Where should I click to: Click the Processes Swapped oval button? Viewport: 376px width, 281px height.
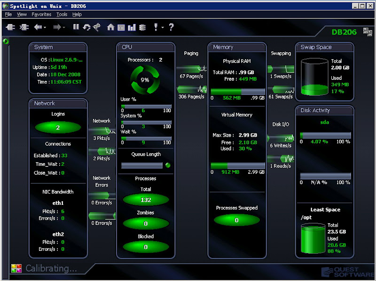click(237, 220)
